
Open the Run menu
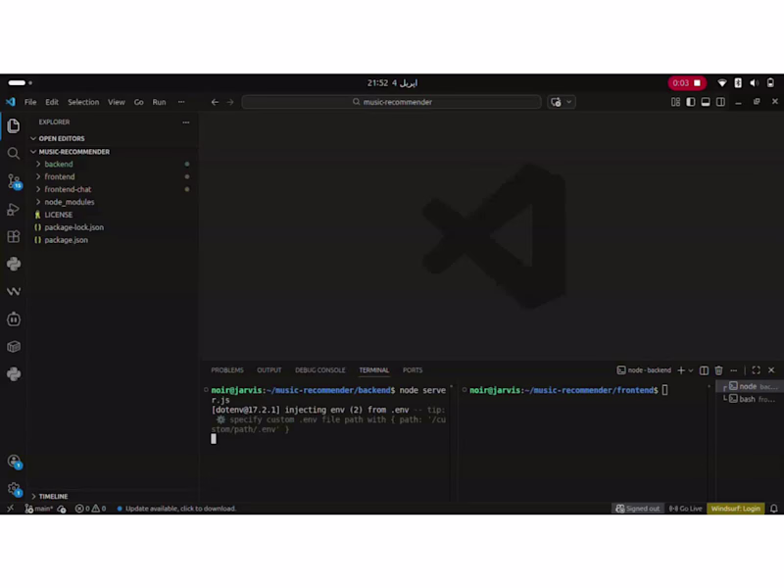pos(159,102)
